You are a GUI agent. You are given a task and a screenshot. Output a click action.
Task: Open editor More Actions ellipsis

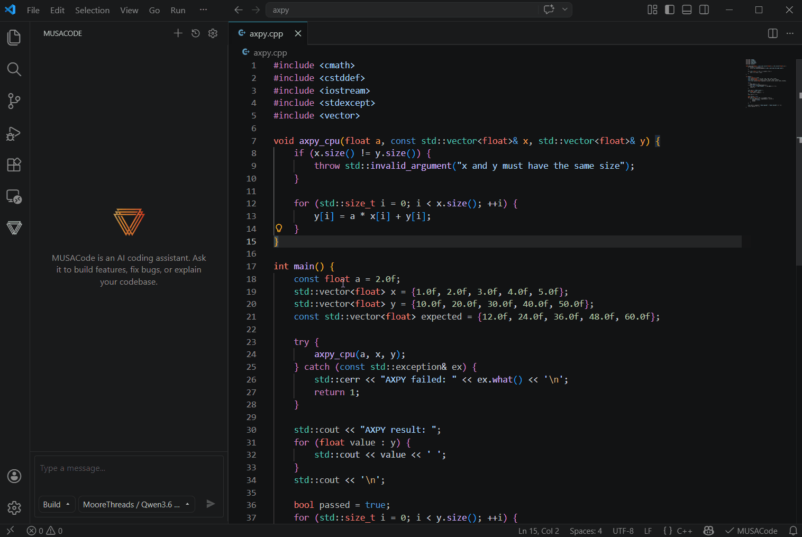pos(790,33)
